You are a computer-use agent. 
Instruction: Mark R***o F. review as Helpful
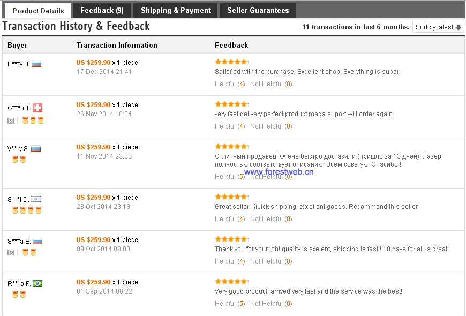click(230, 304)
